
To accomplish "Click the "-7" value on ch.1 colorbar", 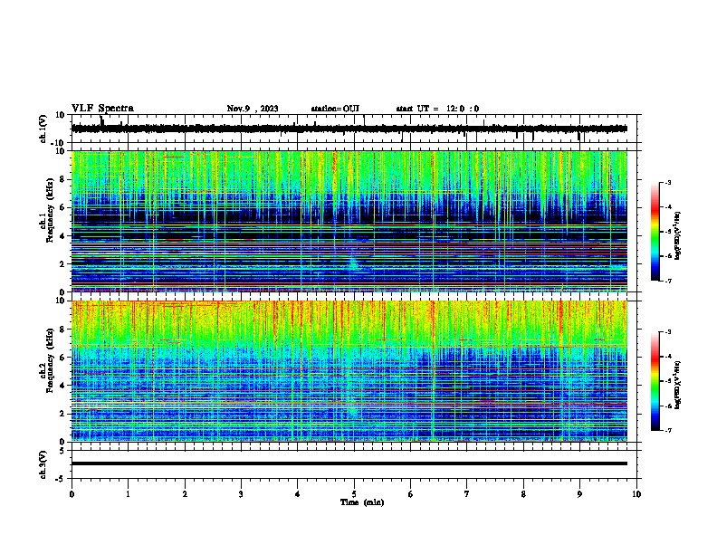I will pyautogui.click(x=668, y=281).
